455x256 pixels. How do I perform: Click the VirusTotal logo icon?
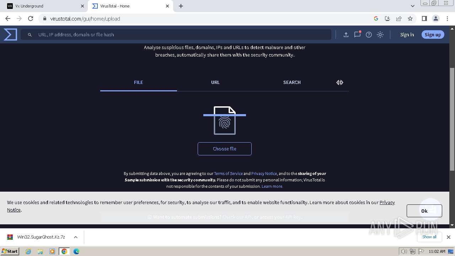[10, 34]
